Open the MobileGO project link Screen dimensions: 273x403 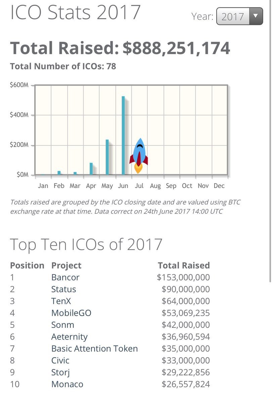point(71,313)
